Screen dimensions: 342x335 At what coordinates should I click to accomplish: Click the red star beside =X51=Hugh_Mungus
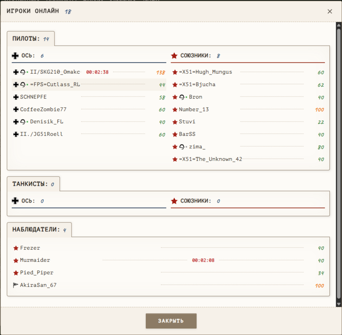[175, 72]
